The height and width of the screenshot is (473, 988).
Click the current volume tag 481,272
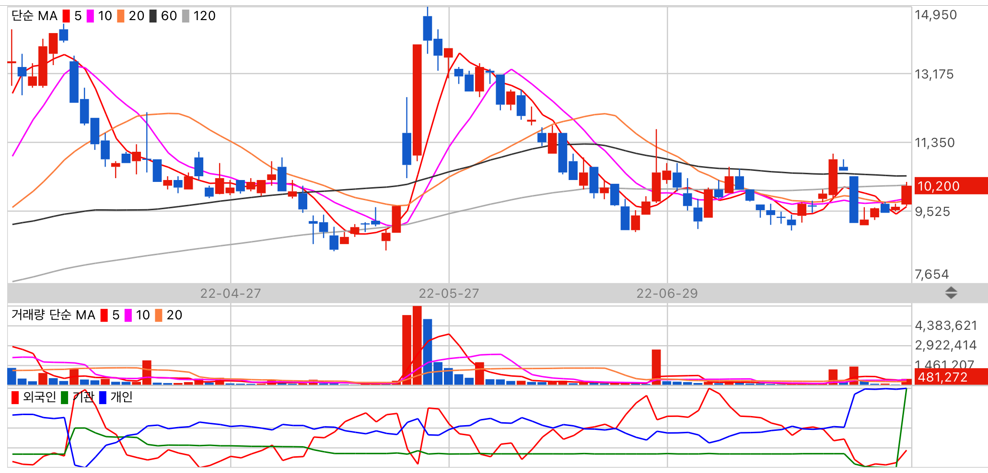coord(951,377)
